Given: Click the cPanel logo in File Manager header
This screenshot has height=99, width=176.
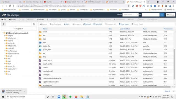Looking at the screenshot, I should [4, 15].
